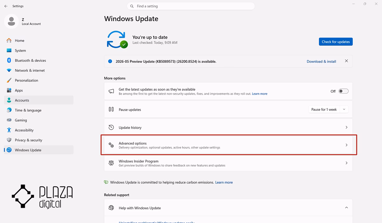The height and width of the screenshot is (223, 382).
Task: Open Gaming settings
Action: (x=39, y=120)
